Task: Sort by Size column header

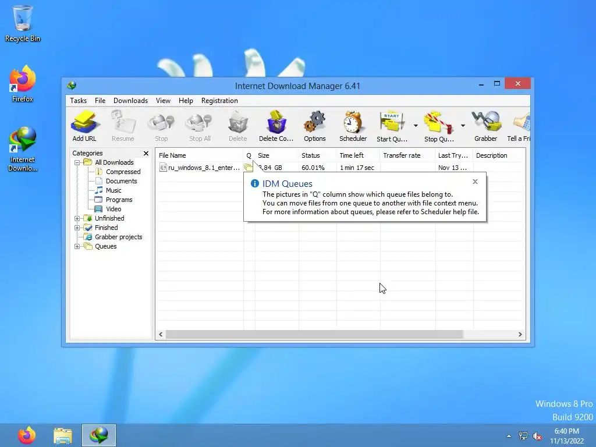Action: click(276, 155)
